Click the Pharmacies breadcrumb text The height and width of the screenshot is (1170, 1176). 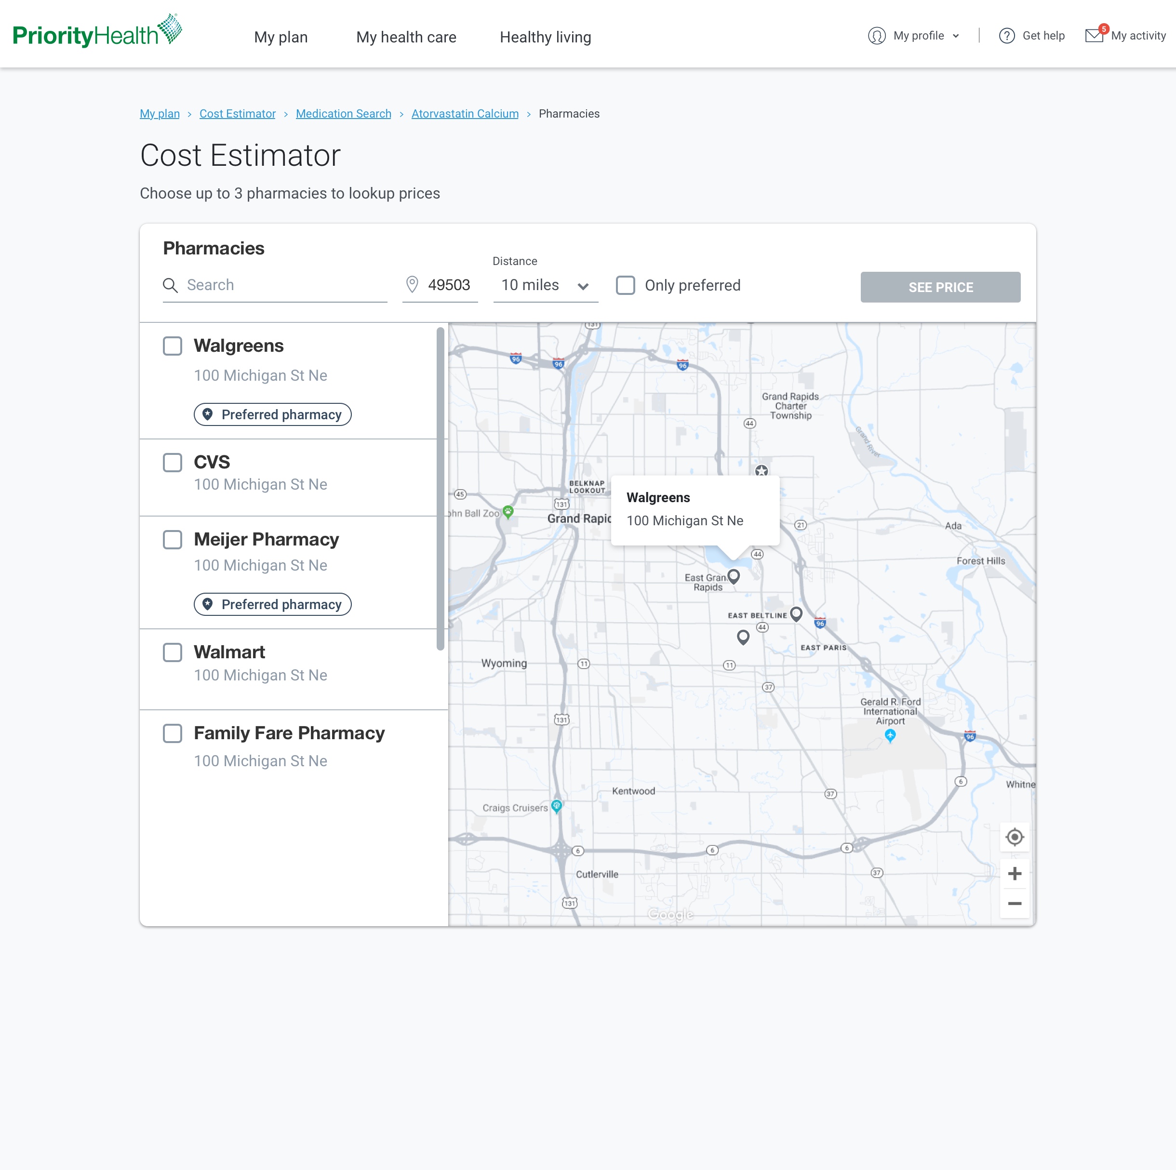(x=569, y=114)
